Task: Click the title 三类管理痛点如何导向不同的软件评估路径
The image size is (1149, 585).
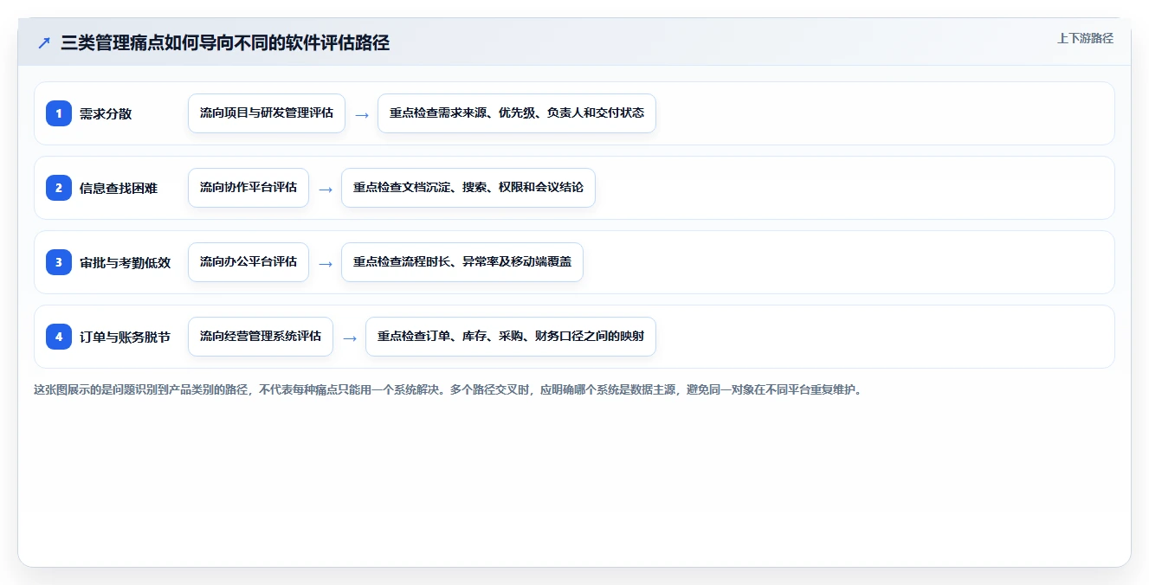Action: point(225,43)
